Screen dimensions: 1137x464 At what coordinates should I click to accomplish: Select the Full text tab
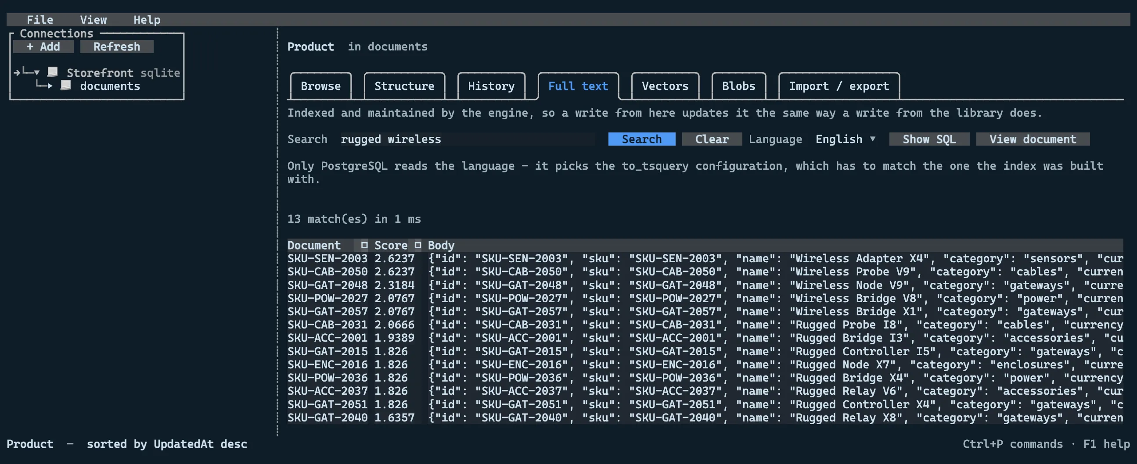click(578, 86)
